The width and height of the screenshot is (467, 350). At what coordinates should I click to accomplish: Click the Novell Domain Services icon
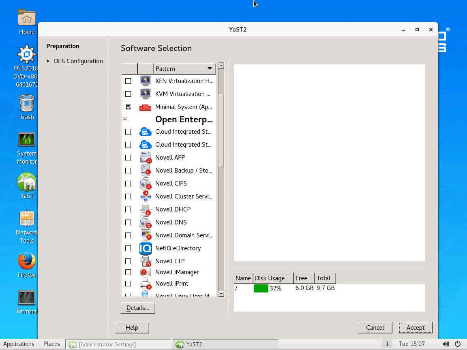tap(146, 235)
